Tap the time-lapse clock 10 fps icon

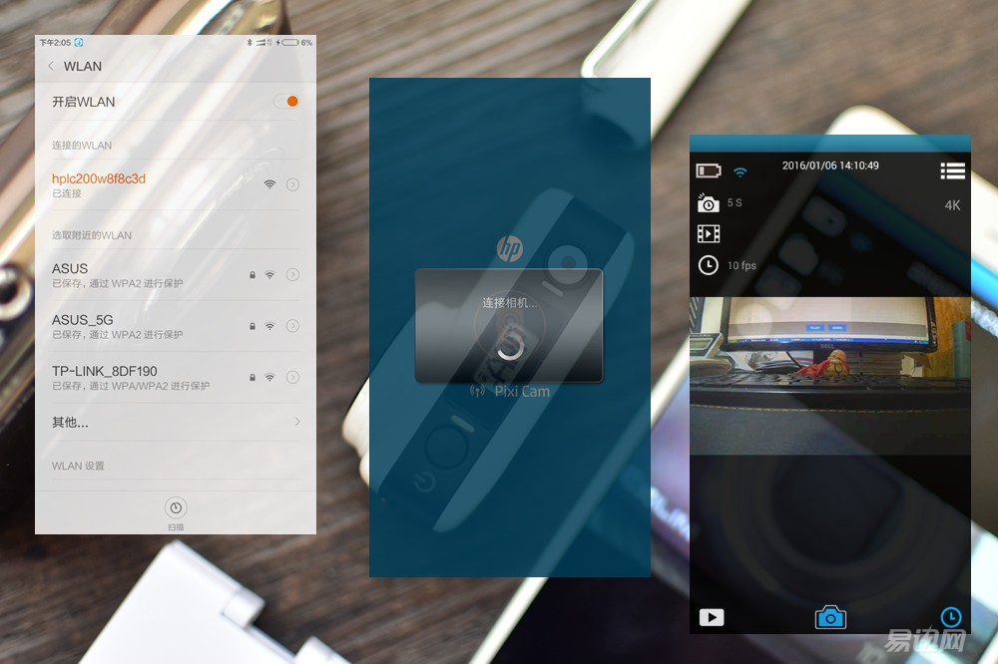(x=709, y=265)
